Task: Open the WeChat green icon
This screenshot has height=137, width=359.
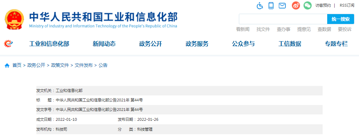Action: (307, 6)
